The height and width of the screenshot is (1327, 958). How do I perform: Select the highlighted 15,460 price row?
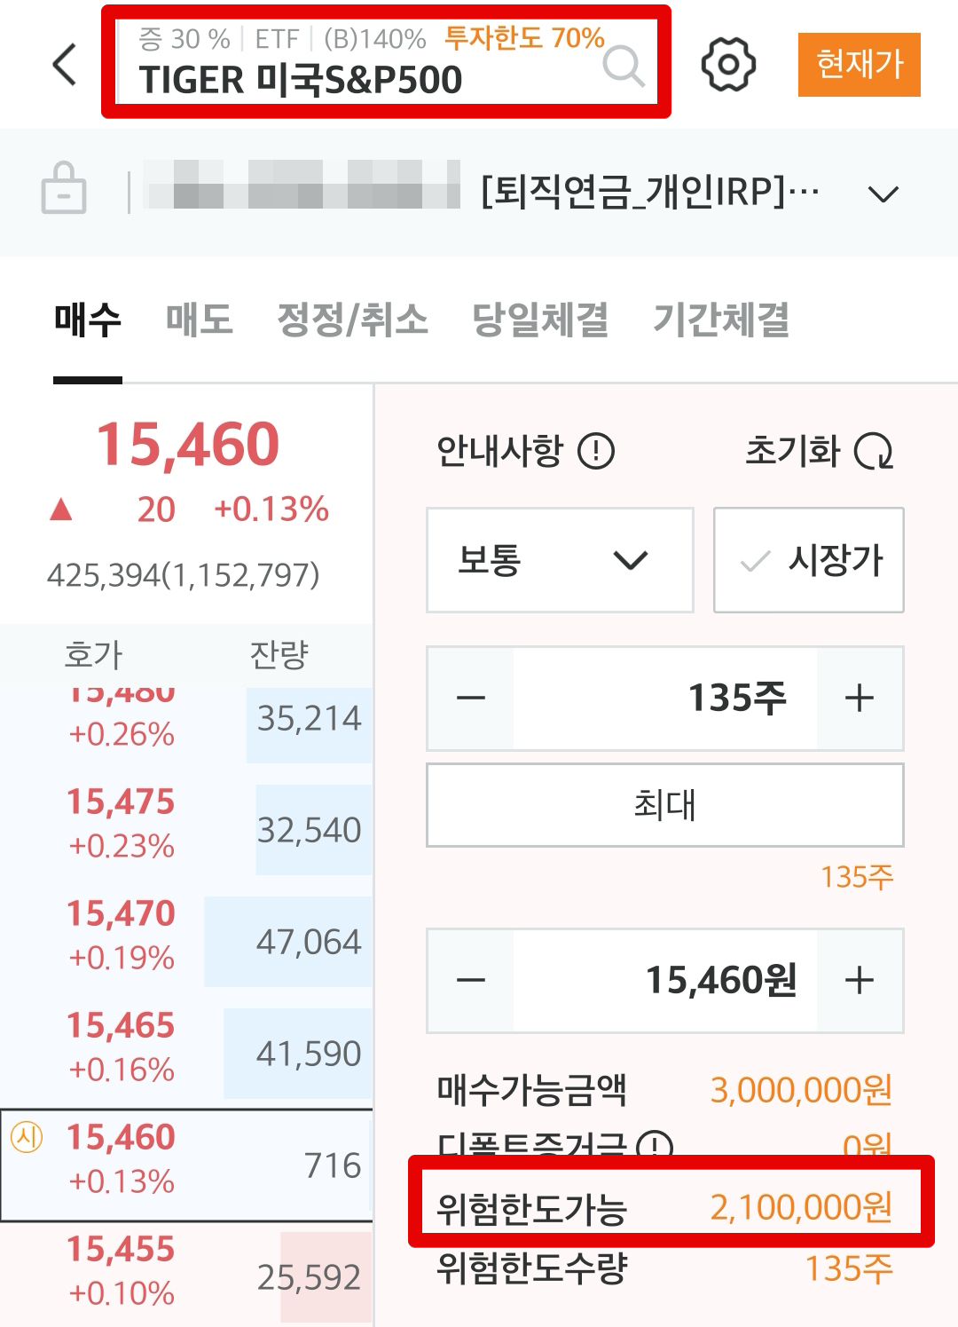point(186,1165)
